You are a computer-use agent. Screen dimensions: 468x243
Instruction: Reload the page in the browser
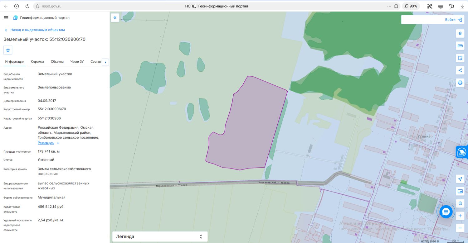27,6
